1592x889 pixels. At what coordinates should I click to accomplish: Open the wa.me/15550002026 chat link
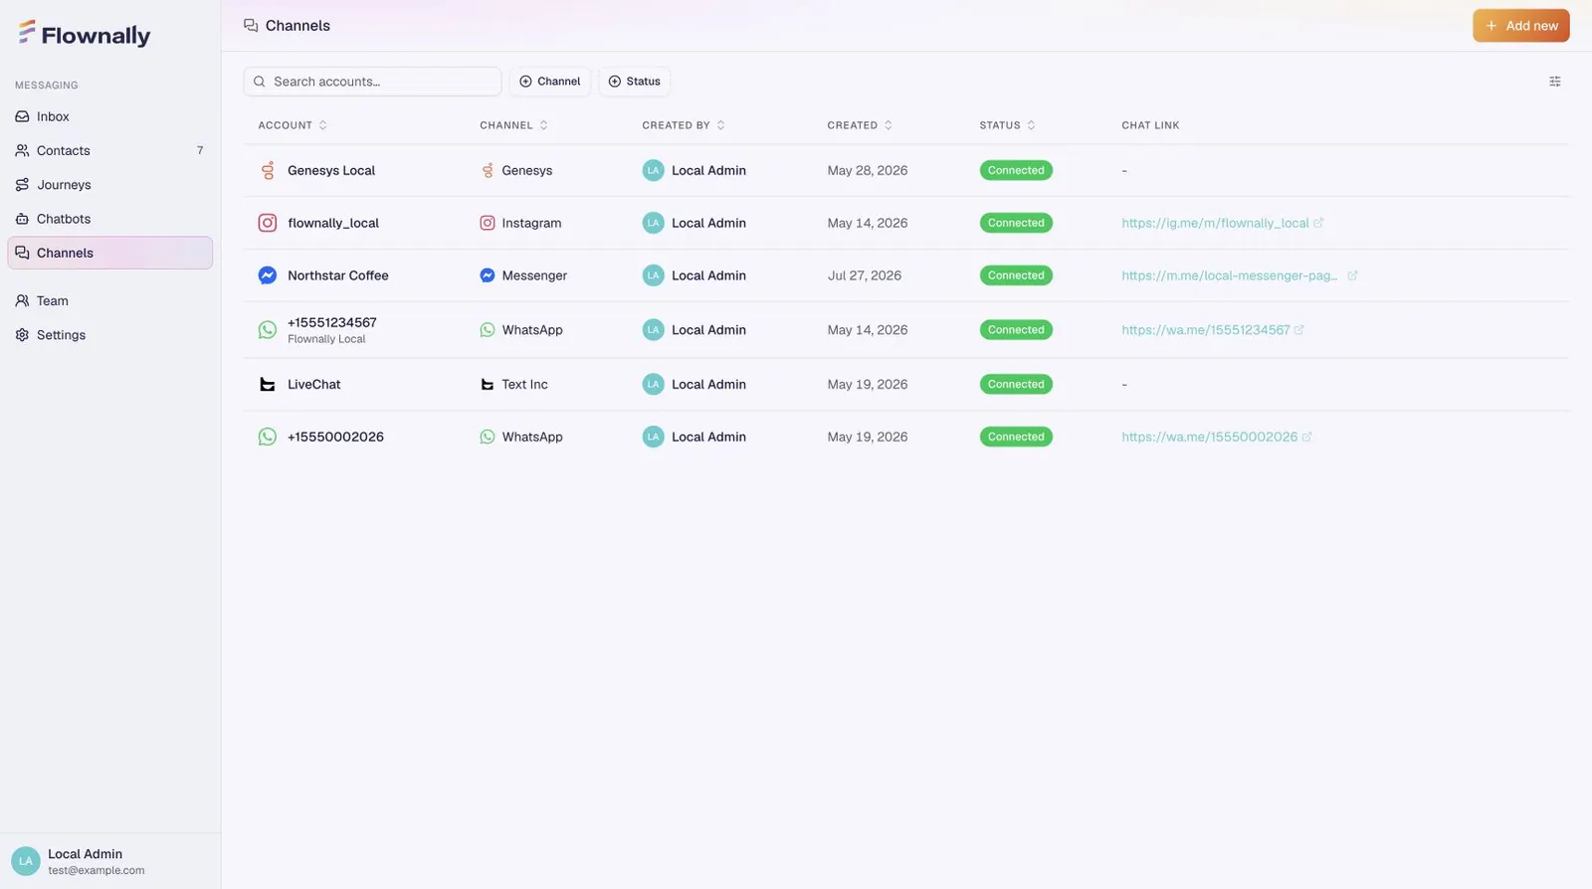pyautogui.click(x=1209, y=437)
